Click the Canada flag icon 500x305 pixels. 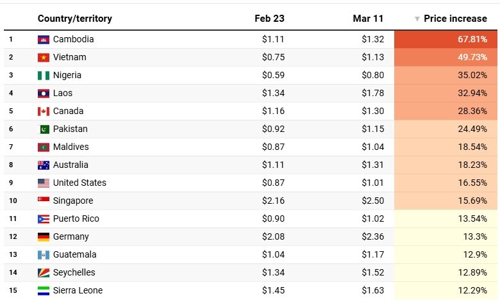(x=44, y=111)
